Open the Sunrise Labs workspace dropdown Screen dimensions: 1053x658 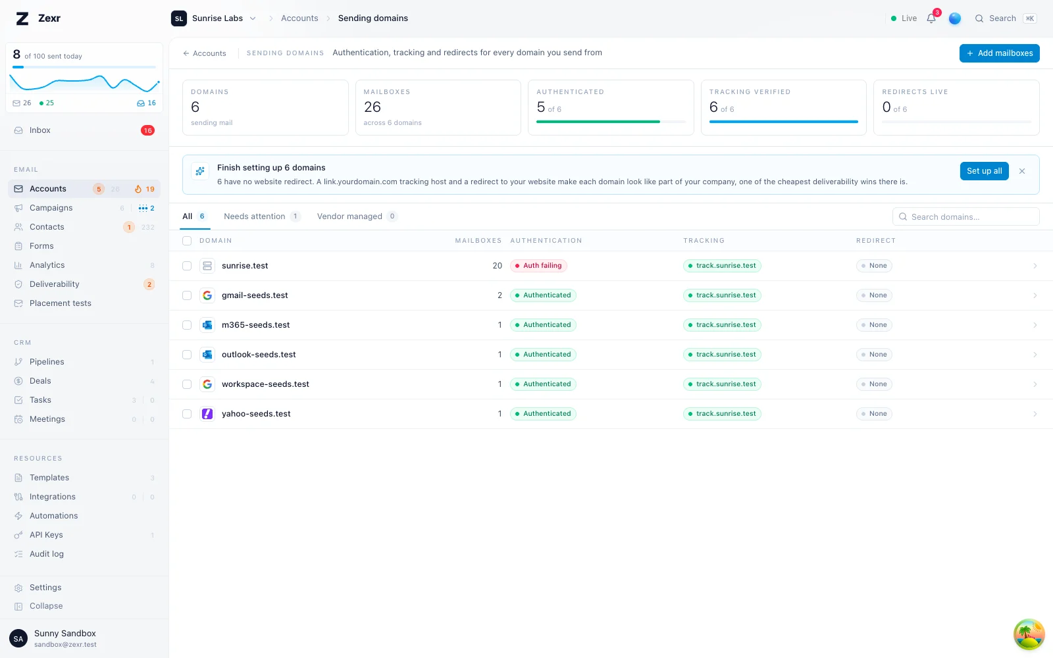click(x=214, y=18)
